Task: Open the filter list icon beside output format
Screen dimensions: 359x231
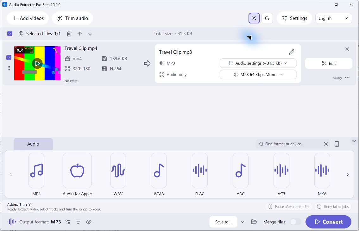Action: pos(78,222)
